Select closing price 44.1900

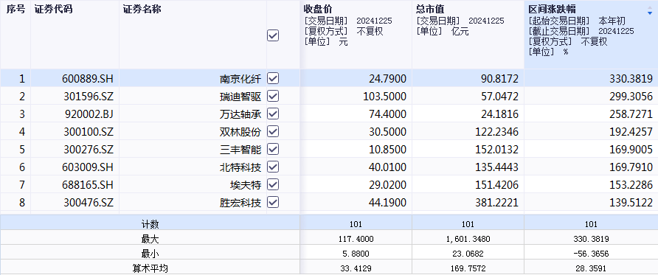point(387,203)
